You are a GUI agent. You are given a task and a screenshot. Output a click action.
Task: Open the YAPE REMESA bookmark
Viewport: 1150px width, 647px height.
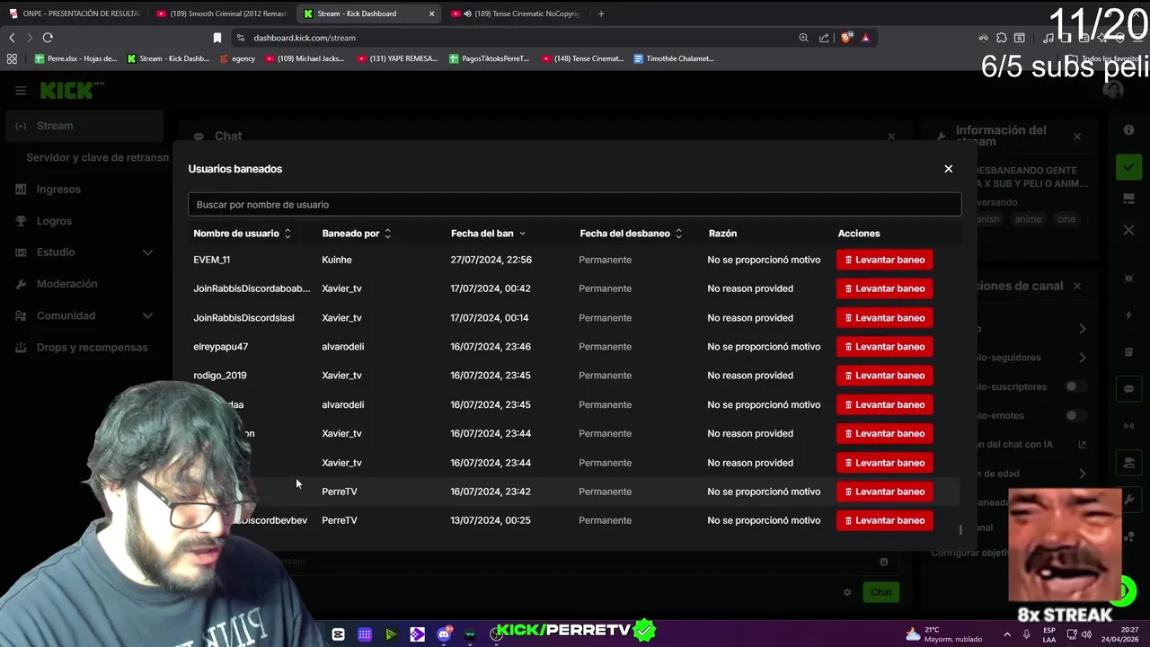tap(397, 58)
